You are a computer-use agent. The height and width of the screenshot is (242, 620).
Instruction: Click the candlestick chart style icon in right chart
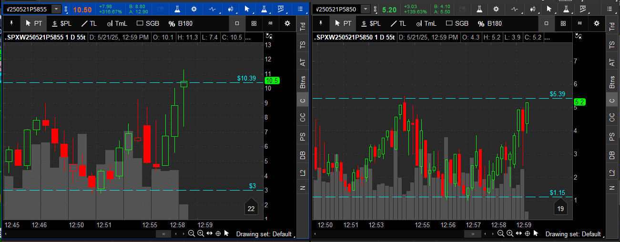click(532, 9)
